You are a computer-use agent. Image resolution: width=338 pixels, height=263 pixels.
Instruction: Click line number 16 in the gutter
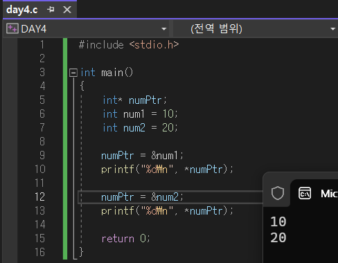click(x=40, y=252)
